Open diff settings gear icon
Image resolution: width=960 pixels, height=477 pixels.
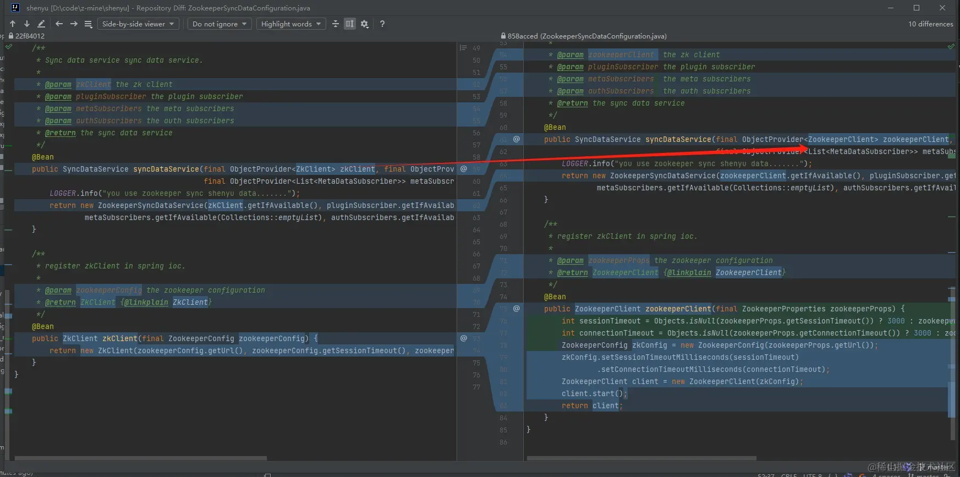click(x=364, y=24)
